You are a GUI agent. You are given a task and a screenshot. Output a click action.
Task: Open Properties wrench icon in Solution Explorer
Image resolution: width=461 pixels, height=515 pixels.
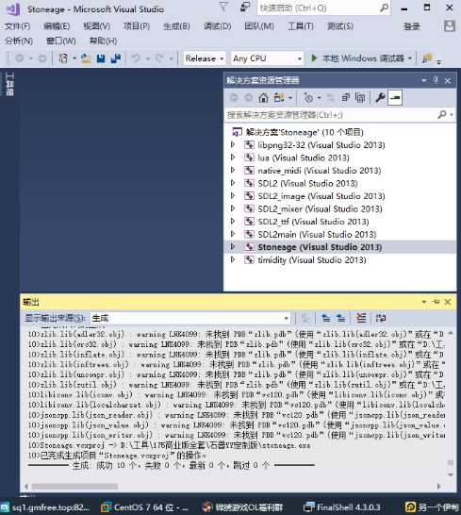click(x=380, y=97)
